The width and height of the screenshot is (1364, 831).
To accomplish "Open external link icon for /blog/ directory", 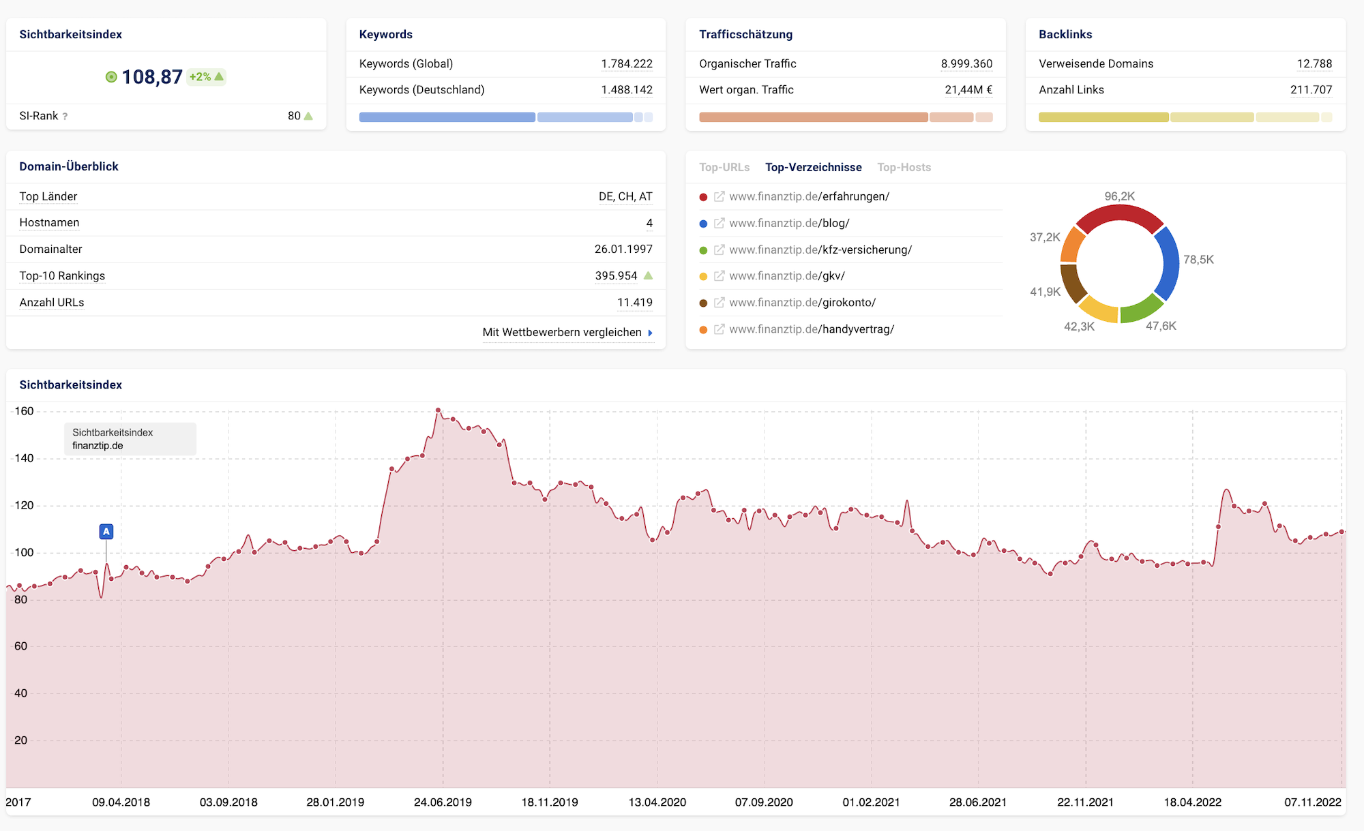I will [719, 223].
